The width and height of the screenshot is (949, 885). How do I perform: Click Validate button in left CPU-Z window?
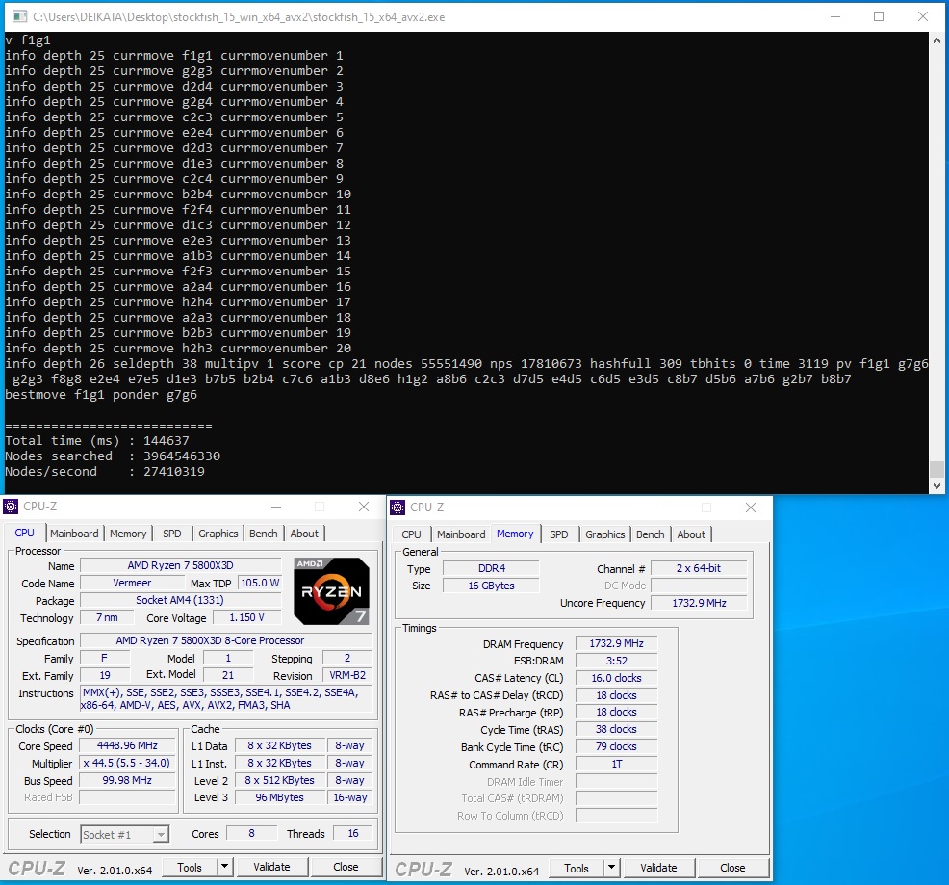pos(271,868)
